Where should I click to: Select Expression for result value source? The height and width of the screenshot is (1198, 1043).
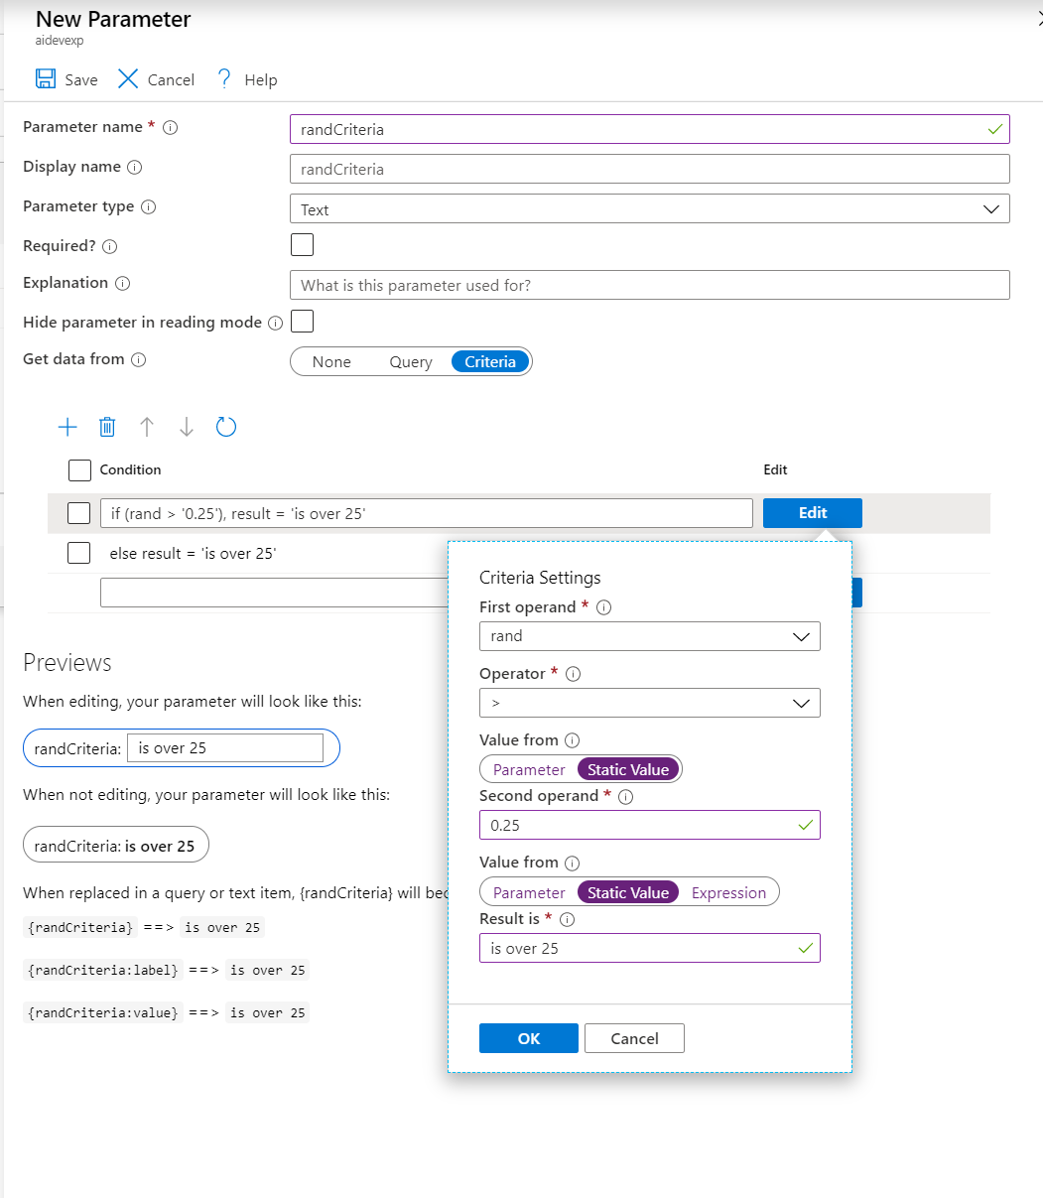(728, 892)
